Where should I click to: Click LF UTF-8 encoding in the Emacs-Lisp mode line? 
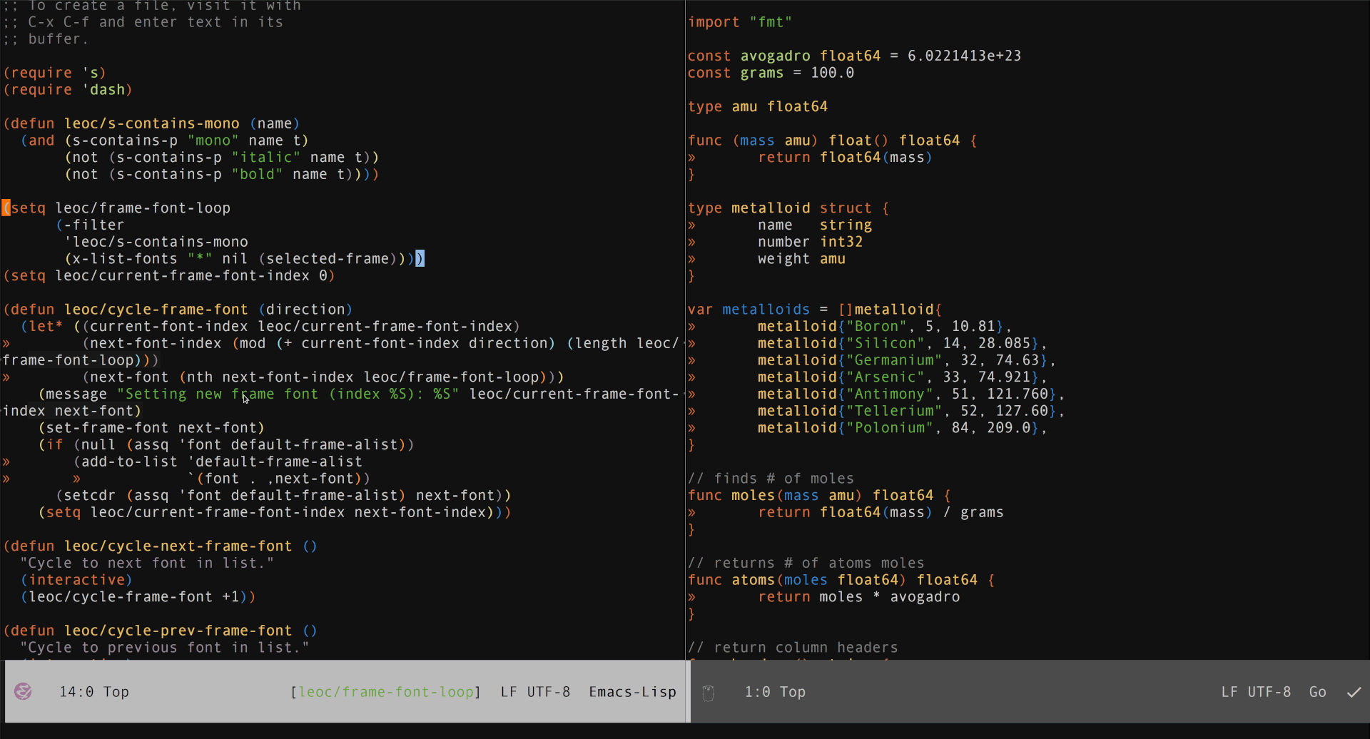(535, 692)
